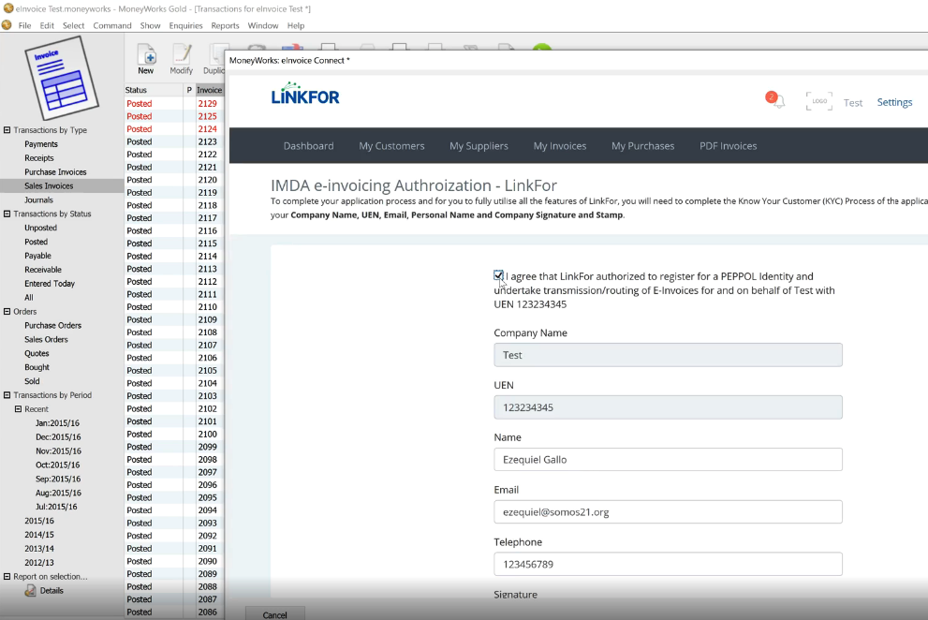Viewport: 928px width, 620px height.
Task: Select Quotes in the sidebar
Action: pyautogui.click(x=37, y=353)
